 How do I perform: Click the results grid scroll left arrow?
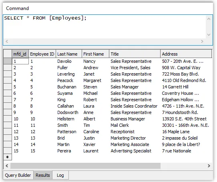[7, 166]
